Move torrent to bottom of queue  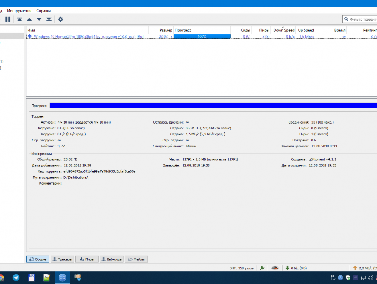point(49,19)
